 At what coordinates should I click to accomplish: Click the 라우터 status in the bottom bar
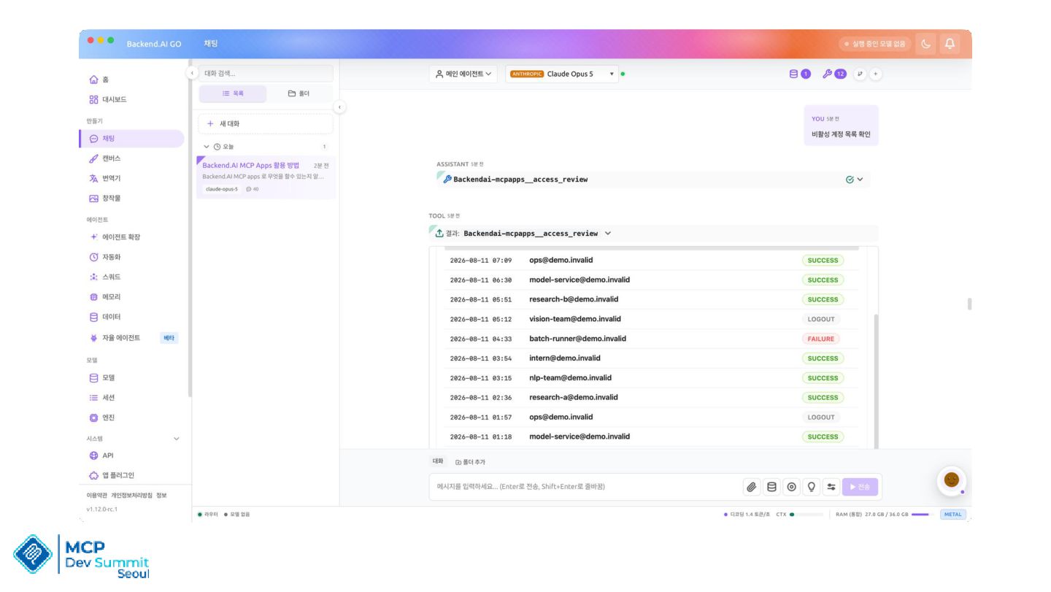point(207,515)
